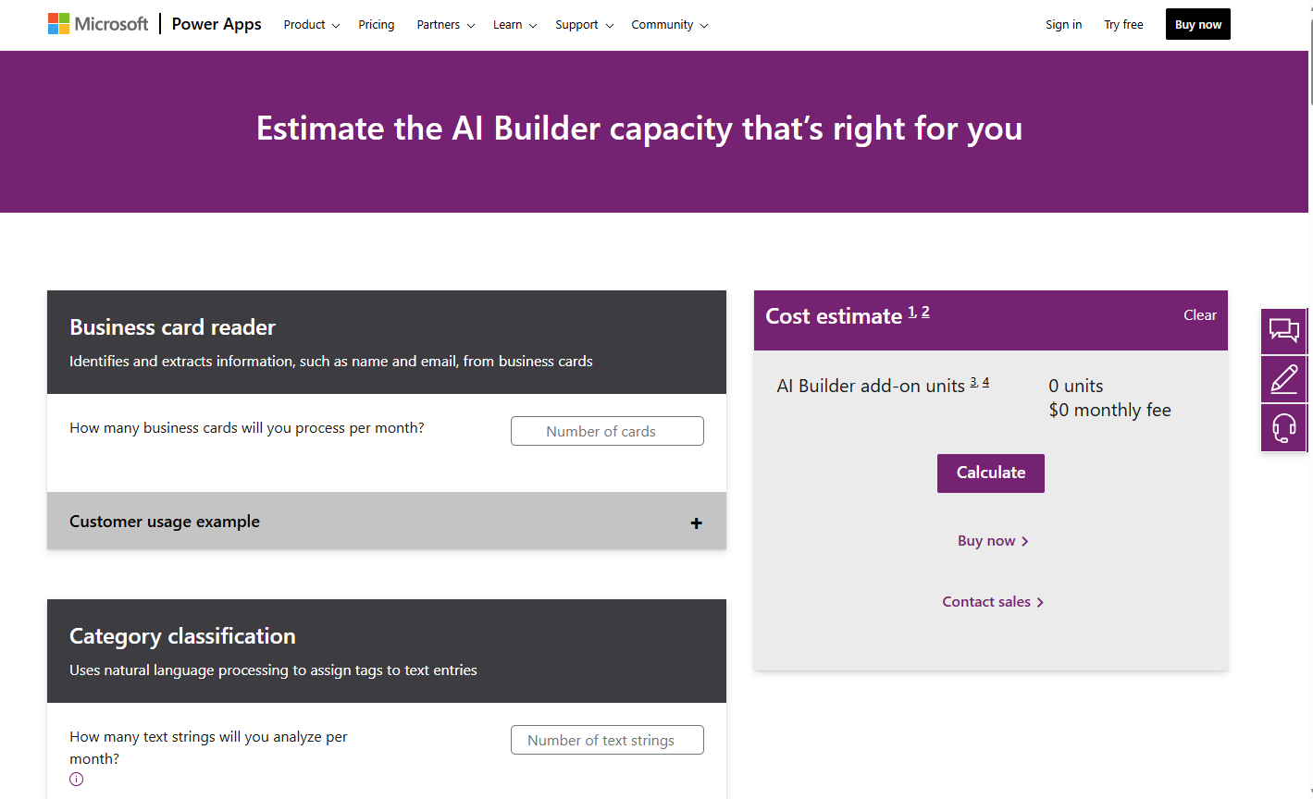Open the Partners dropdown menu

445,25
